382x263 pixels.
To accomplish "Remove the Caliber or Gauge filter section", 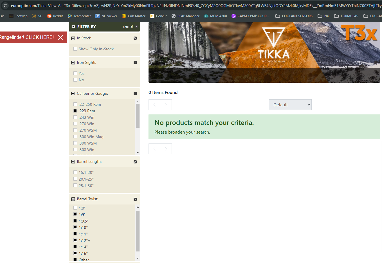I will tap(135, 93).
